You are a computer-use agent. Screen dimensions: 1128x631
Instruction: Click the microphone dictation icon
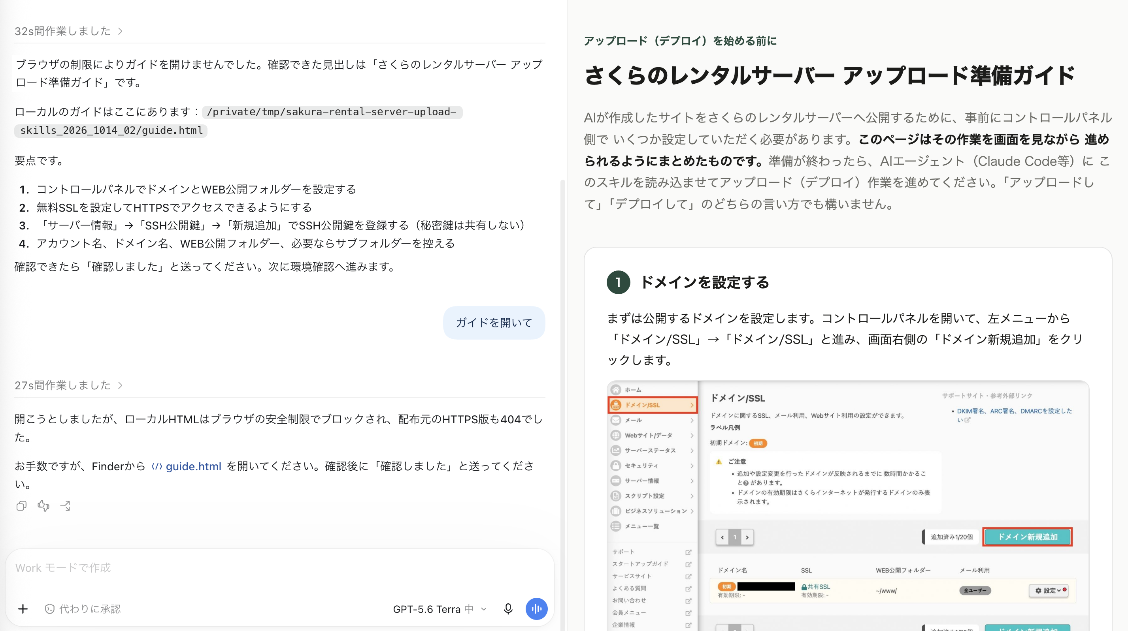(x=508, y=608)
